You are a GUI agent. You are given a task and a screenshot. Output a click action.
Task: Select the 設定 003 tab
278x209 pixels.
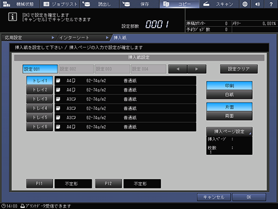112,69
